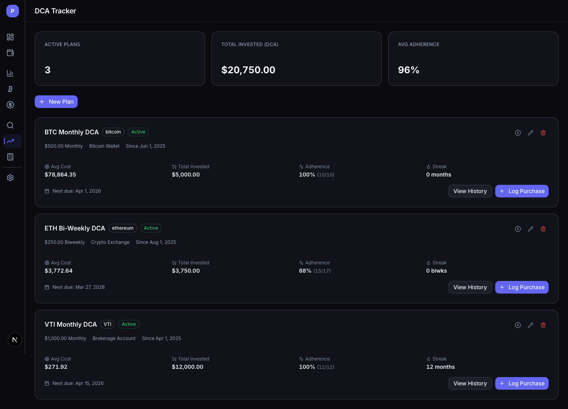Create a New Plan
Screen dimensions: 568x409
tap(56, 102)
